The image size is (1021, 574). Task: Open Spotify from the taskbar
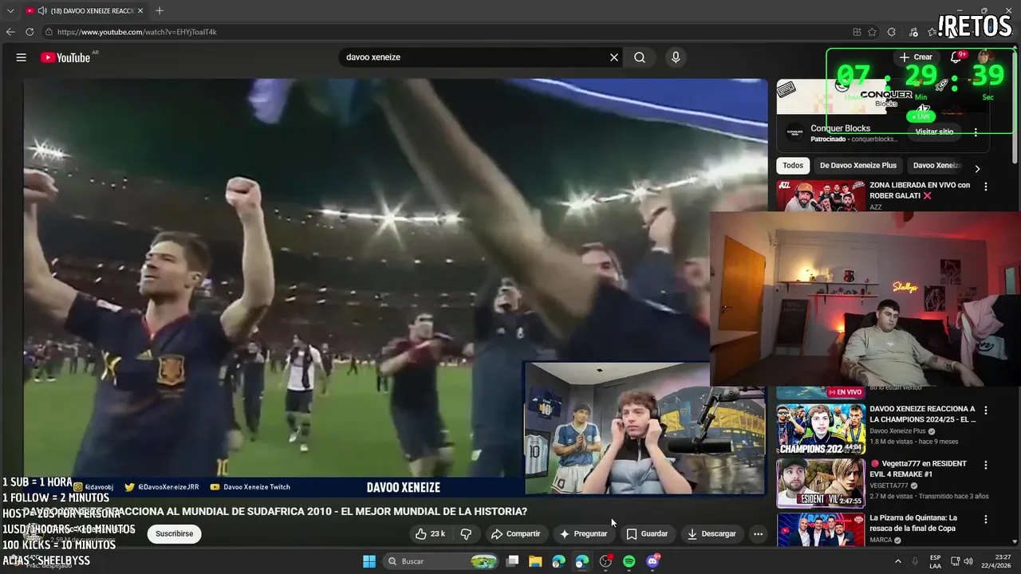click(x=629, y=561)
